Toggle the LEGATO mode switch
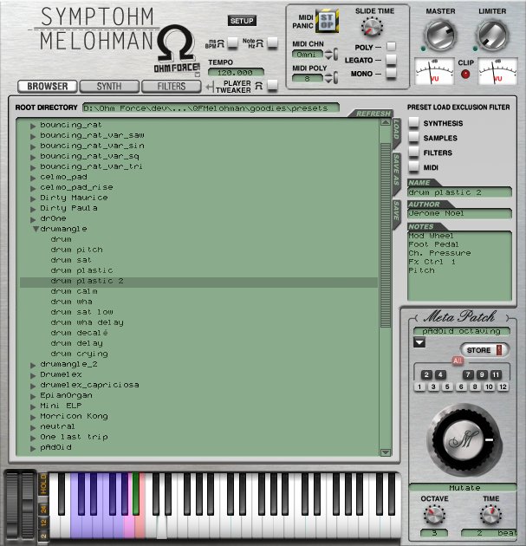The height and width of the screenshot is (546, 526). (392, 60)
